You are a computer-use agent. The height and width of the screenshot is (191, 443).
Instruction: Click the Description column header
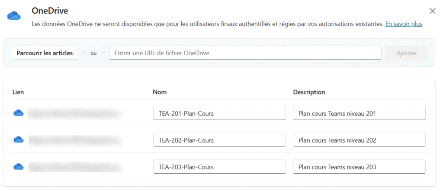(309, 92)
